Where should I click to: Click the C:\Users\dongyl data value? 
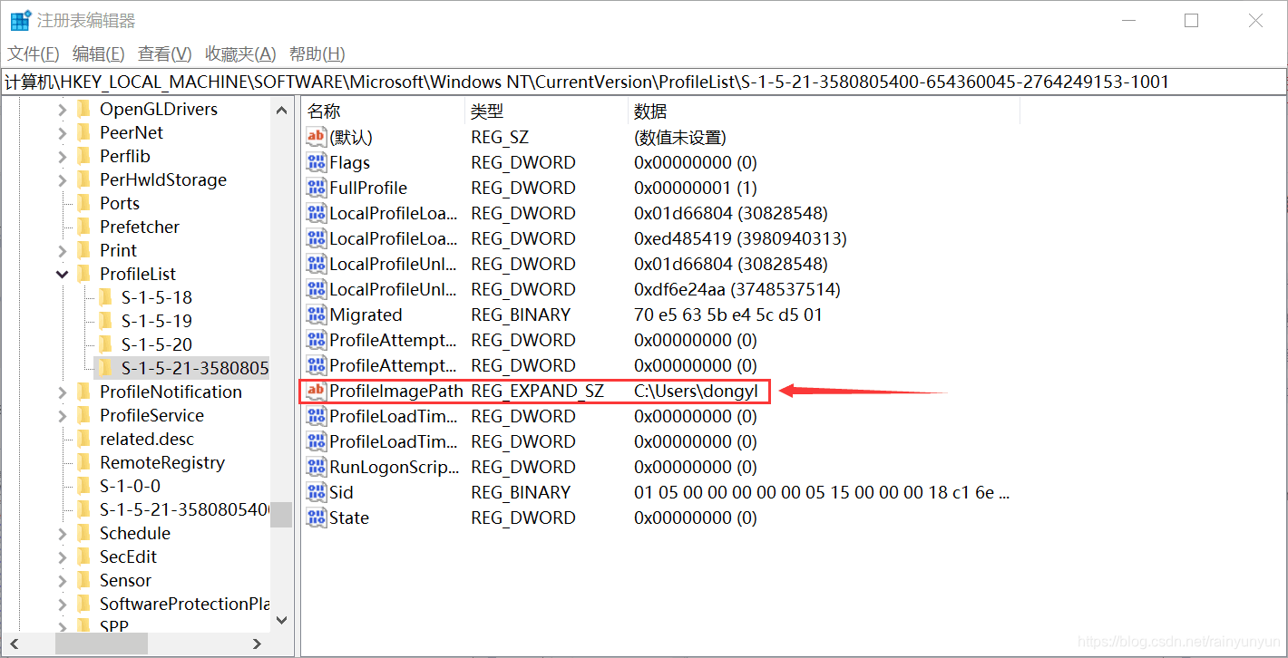point(696,392)
